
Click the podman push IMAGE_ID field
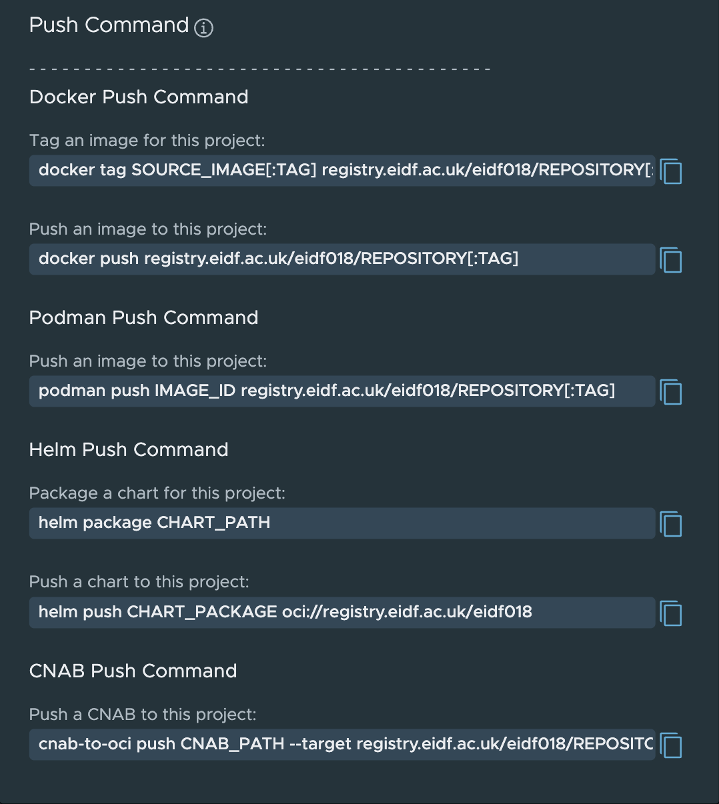coord(333,391)
